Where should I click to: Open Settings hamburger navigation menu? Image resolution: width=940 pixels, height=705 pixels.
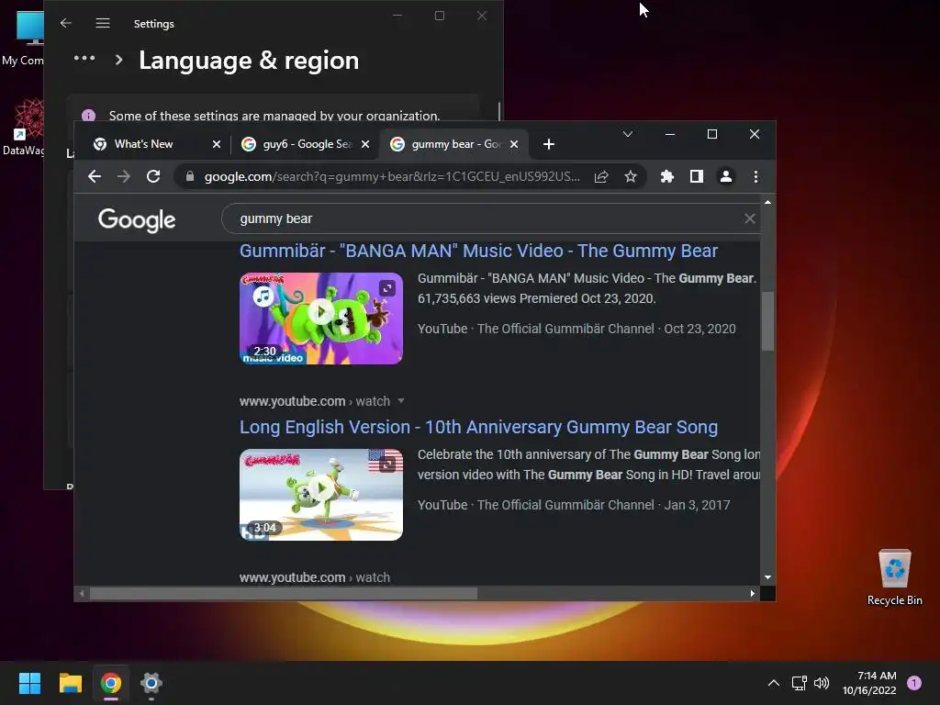[103, 23]
